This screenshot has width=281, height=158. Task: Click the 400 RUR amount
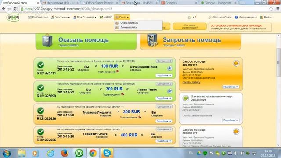click(x=129, y=135)
